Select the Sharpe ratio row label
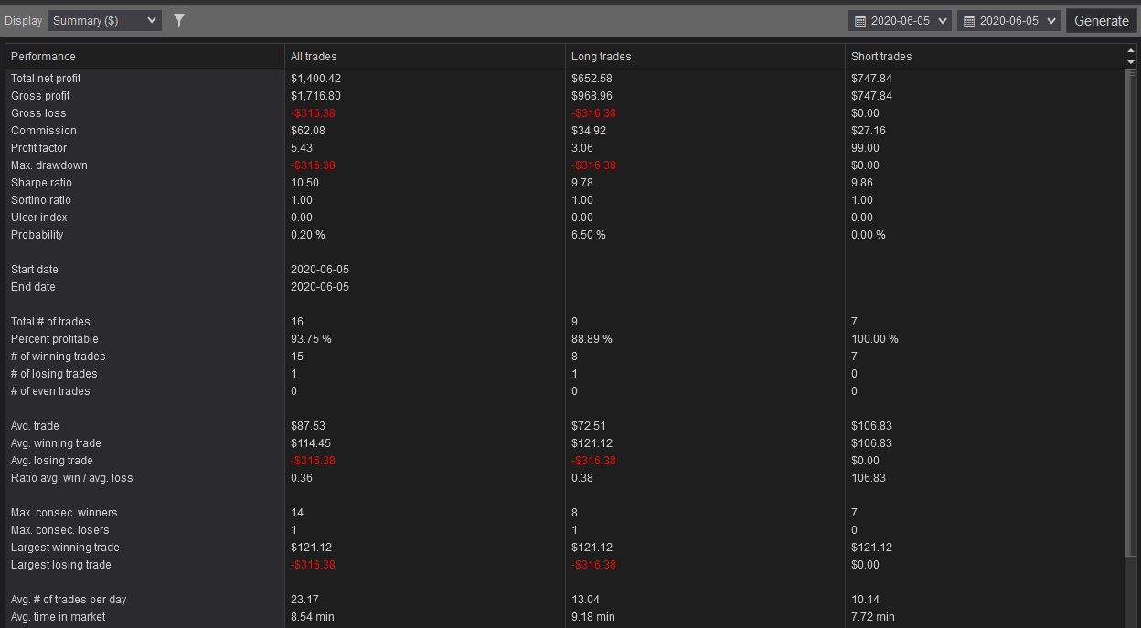 (x=41, y=183)
